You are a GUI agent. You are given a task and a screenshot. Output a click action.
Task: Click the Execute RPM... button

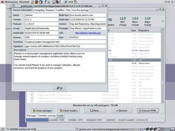148,111
